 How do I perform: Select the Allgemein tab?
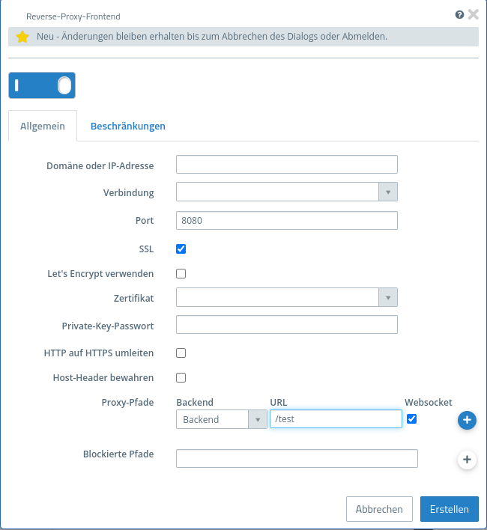pos(43,127)
